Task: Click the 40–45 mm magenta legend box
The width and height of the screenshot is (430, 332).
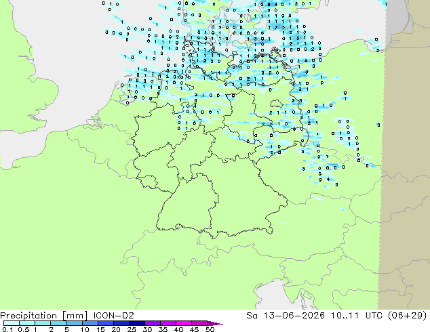Action: click(x=184, y=323)
